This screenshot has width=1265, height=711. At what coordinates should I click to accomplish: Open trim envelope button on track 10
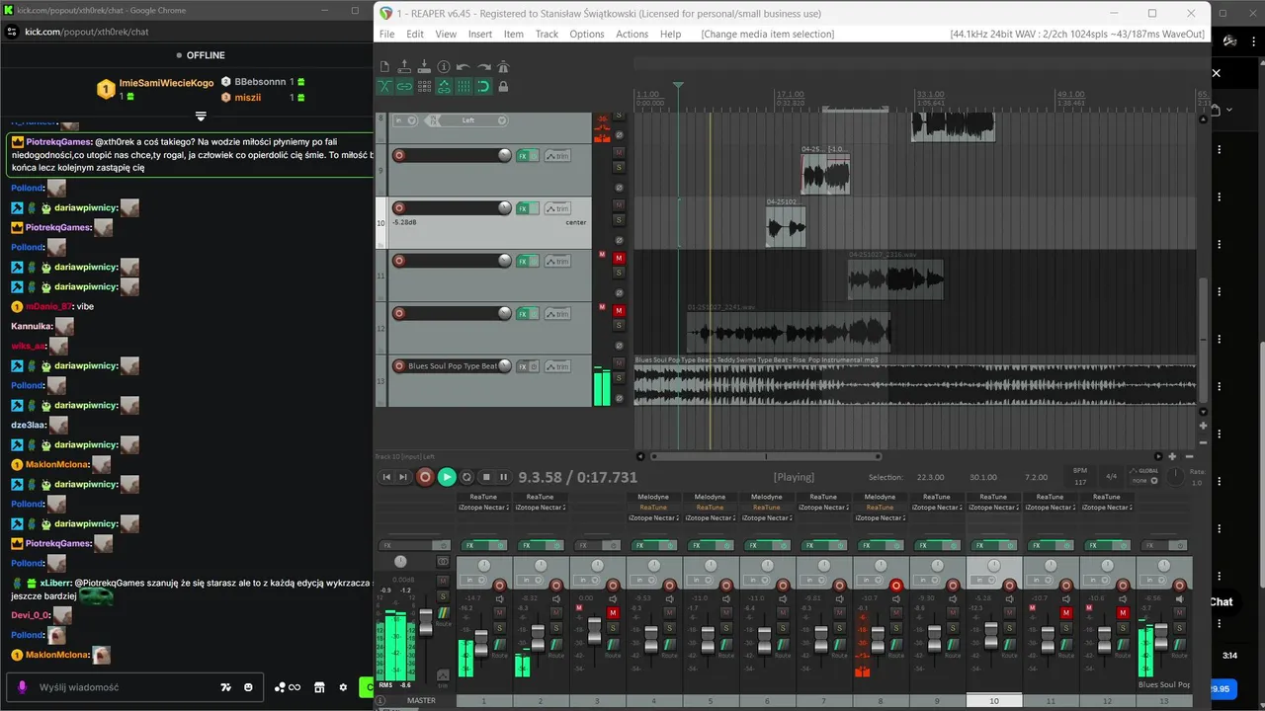557,208
